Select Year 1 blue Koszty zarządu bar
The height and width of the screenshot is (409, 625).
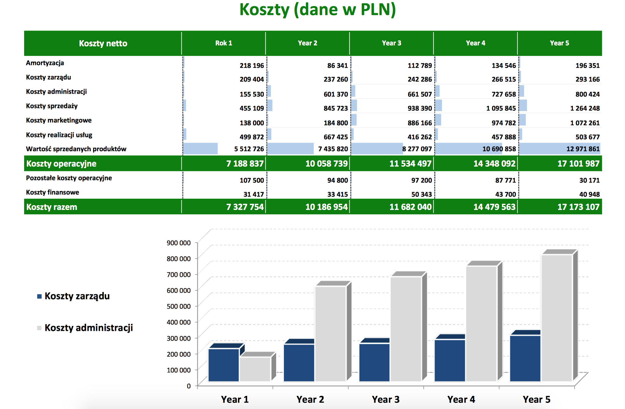point(224,365)
